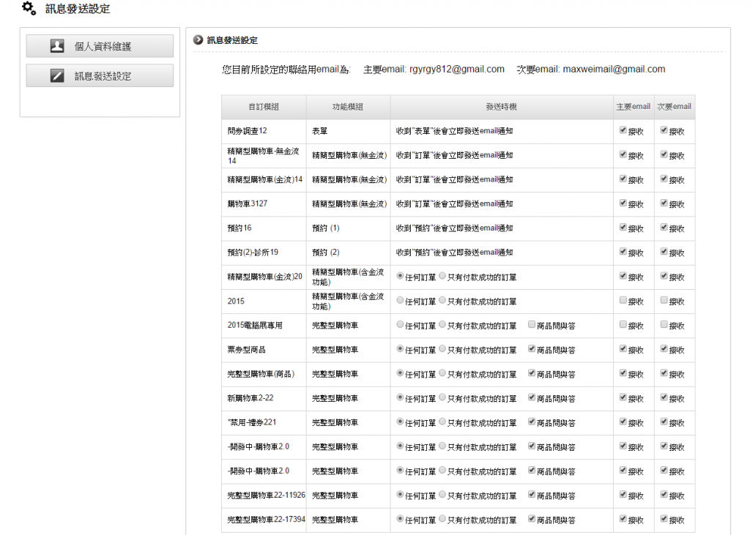Disable 商品問與答 for 完整型購物車(商品)
The width and height of the screenshot is (750, 535).
pos(532,373)
